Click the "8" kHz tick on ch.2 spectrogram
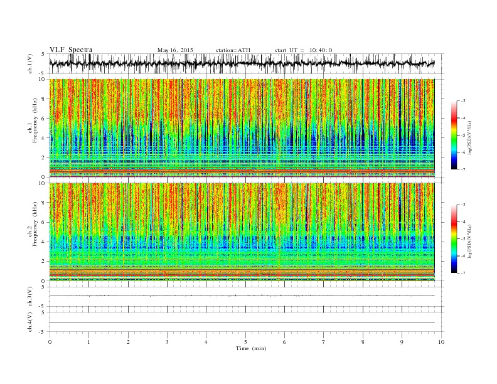 (x=44, y=203)
